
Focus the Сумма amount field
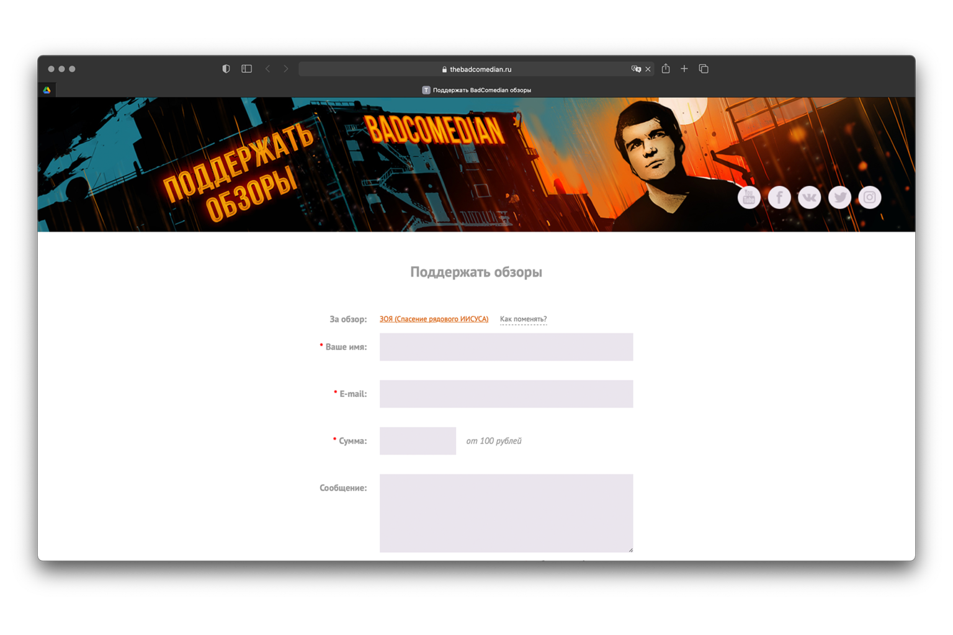click(x=418, y=441)
